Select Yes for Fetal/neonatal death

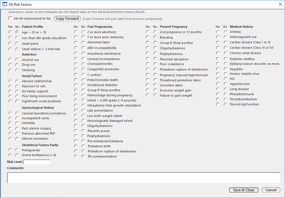83,80
